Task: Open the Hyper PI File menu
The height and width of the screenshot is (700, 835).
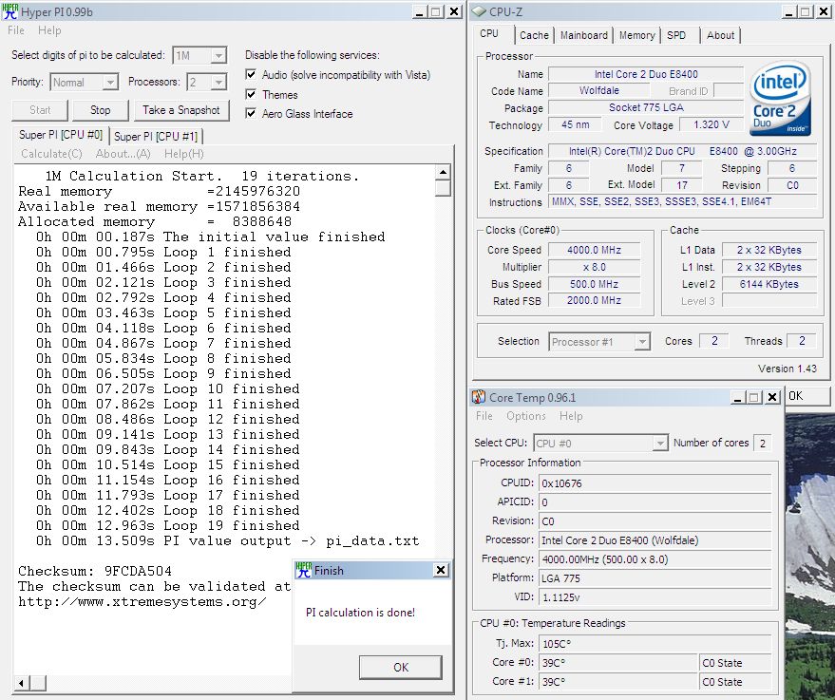Action: tap(16, 30)
